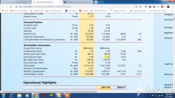Reload the current PDF page
Image resolution: width=175 pixels, height=98 pixels.
11,7
